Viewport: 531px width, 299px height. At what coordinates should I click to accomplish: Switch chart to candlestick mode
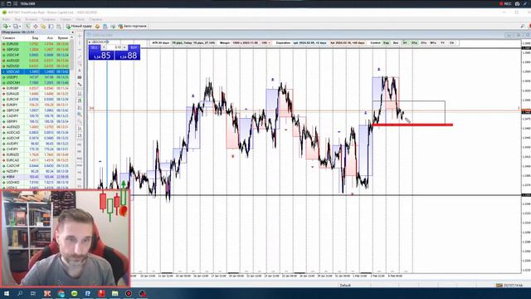coord(80,100)
